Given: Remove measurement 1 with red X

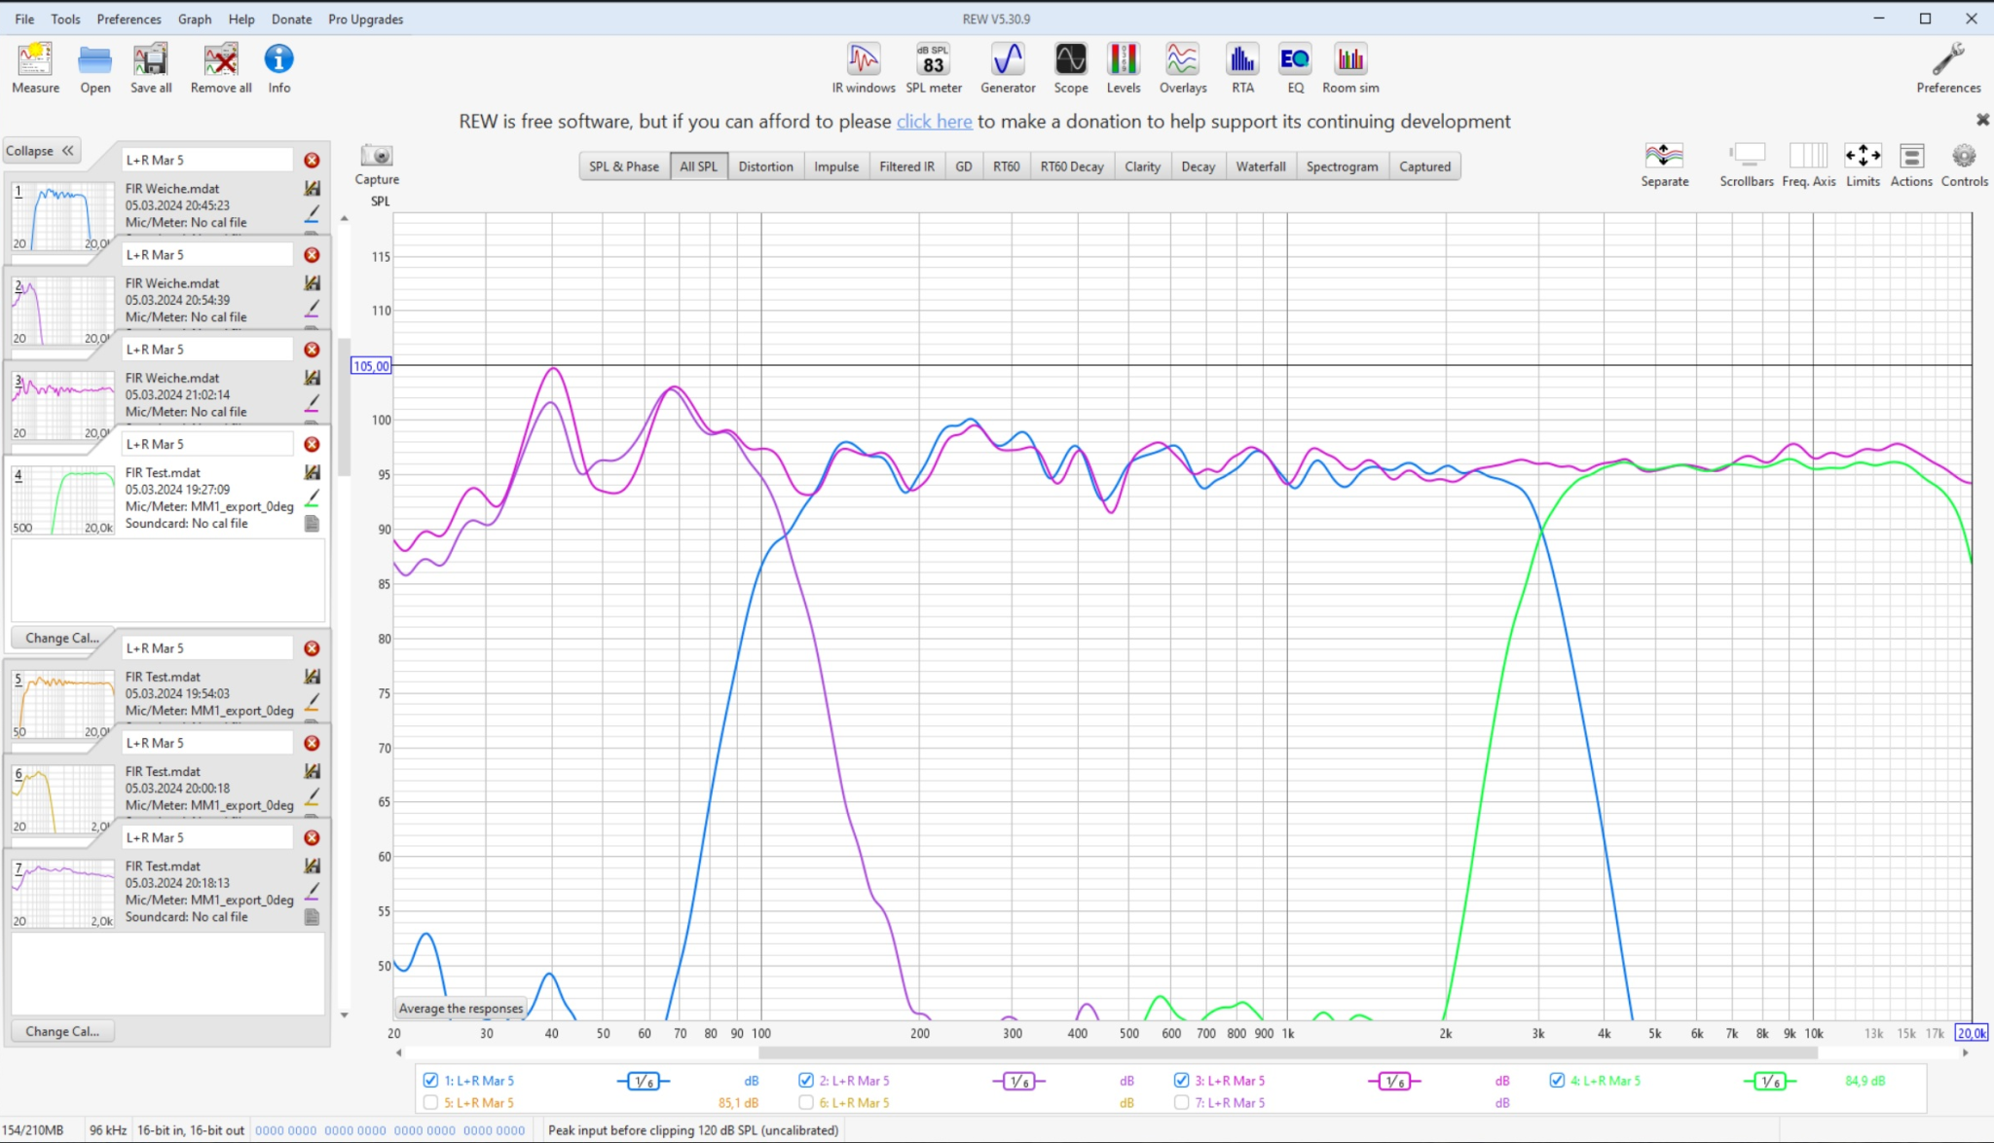Looking at the screenshot, I should point(312,160).
